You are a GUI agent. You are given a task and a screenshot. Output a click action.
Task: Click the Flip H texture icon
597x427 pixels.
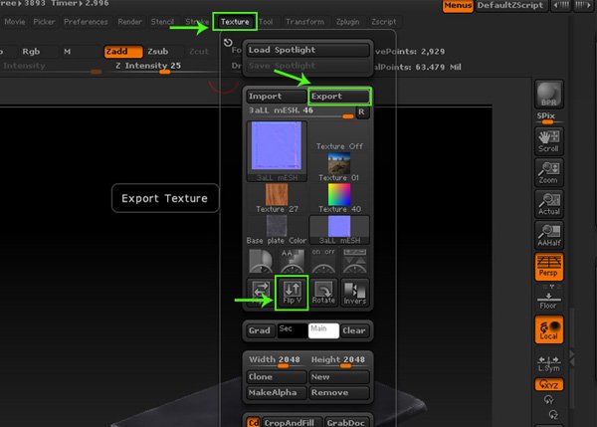click(x=261, y=293)
